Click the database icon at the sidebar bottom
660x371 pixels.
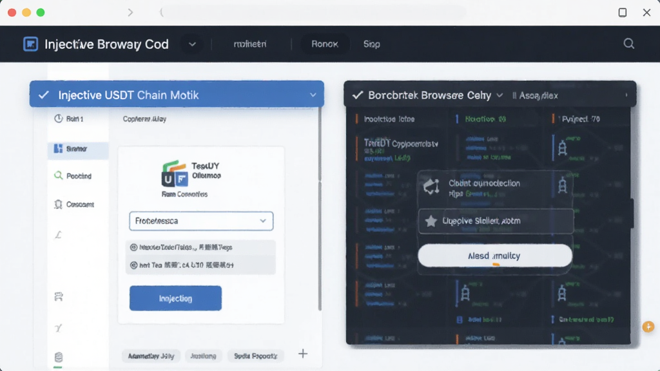pos(59,357)
